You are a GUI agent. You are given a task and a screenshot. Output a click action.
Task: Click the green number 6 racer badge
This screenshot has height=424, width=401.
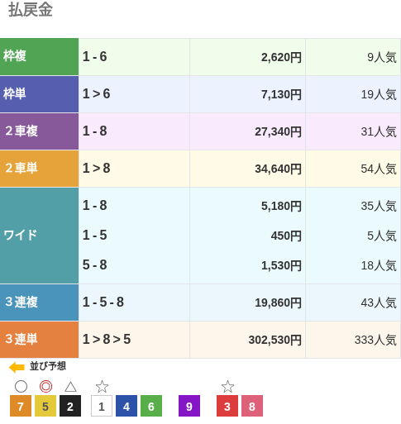point(151,406)
